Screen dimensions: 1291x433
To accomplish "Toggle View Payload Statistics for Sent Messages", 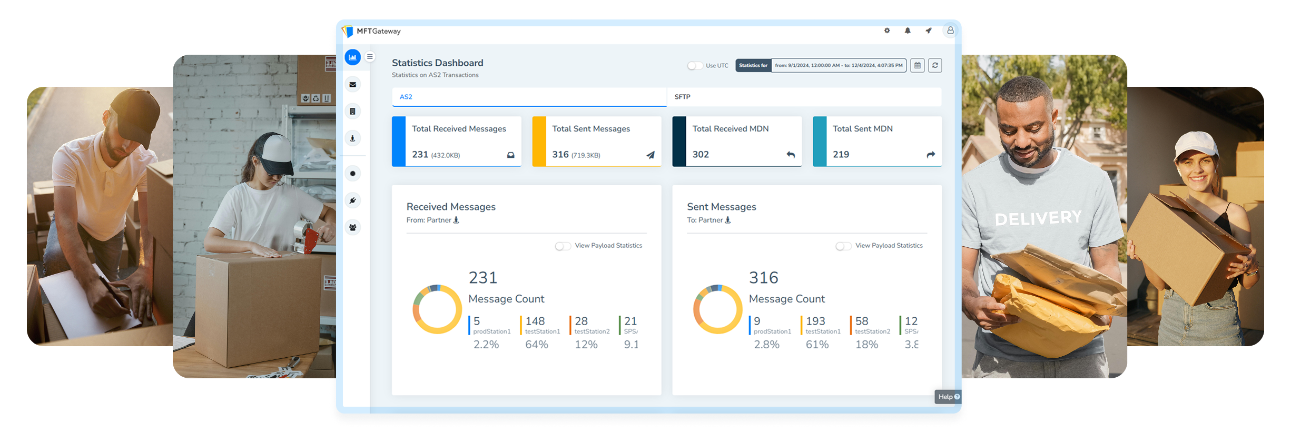I will click(x=843, y=246).
